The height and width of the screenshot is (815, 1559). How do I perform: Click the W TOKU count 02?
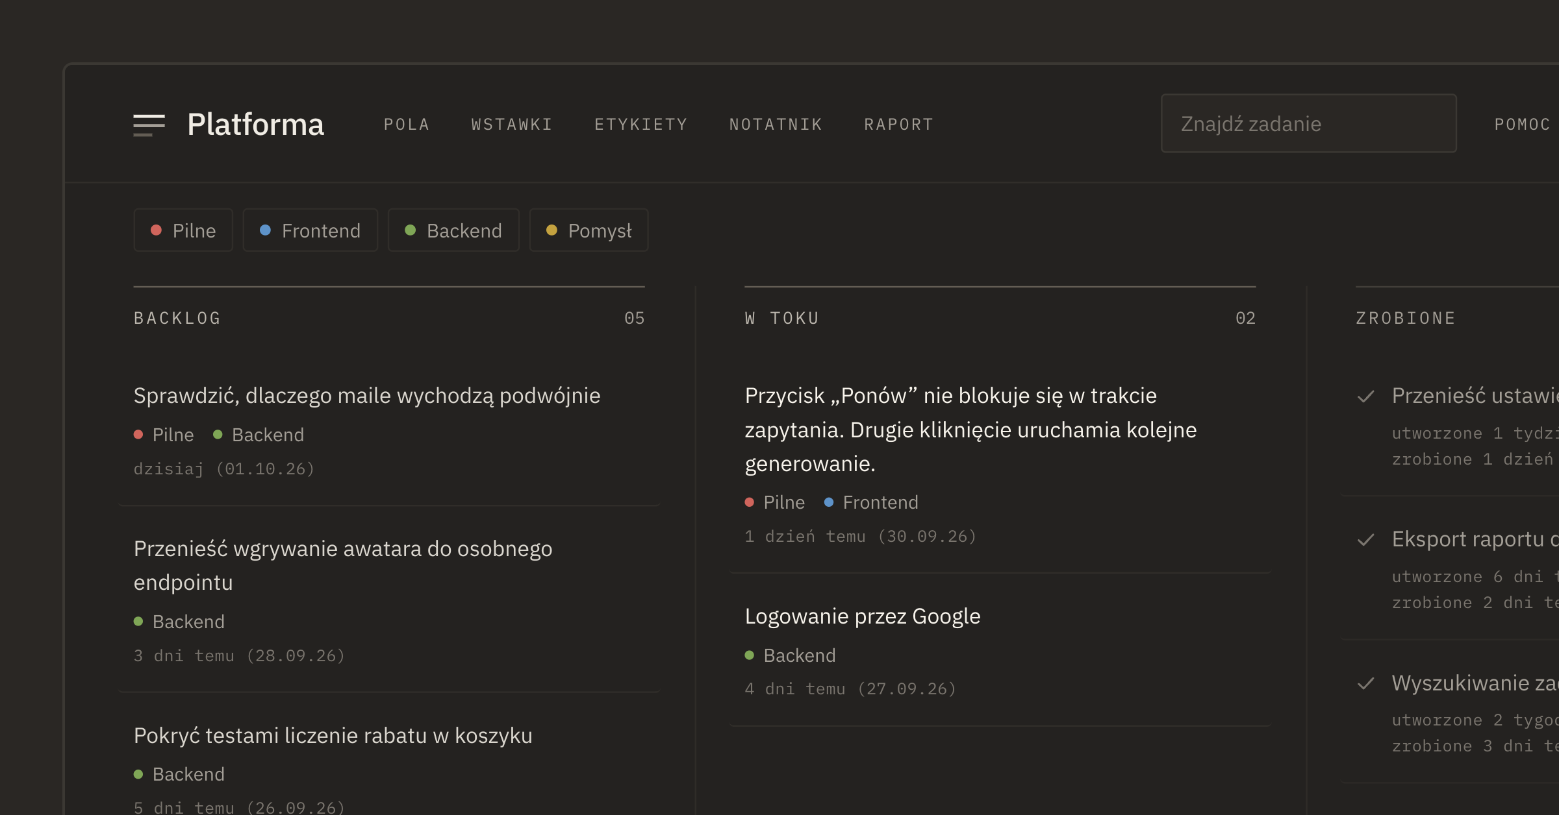coord(1245,318)
